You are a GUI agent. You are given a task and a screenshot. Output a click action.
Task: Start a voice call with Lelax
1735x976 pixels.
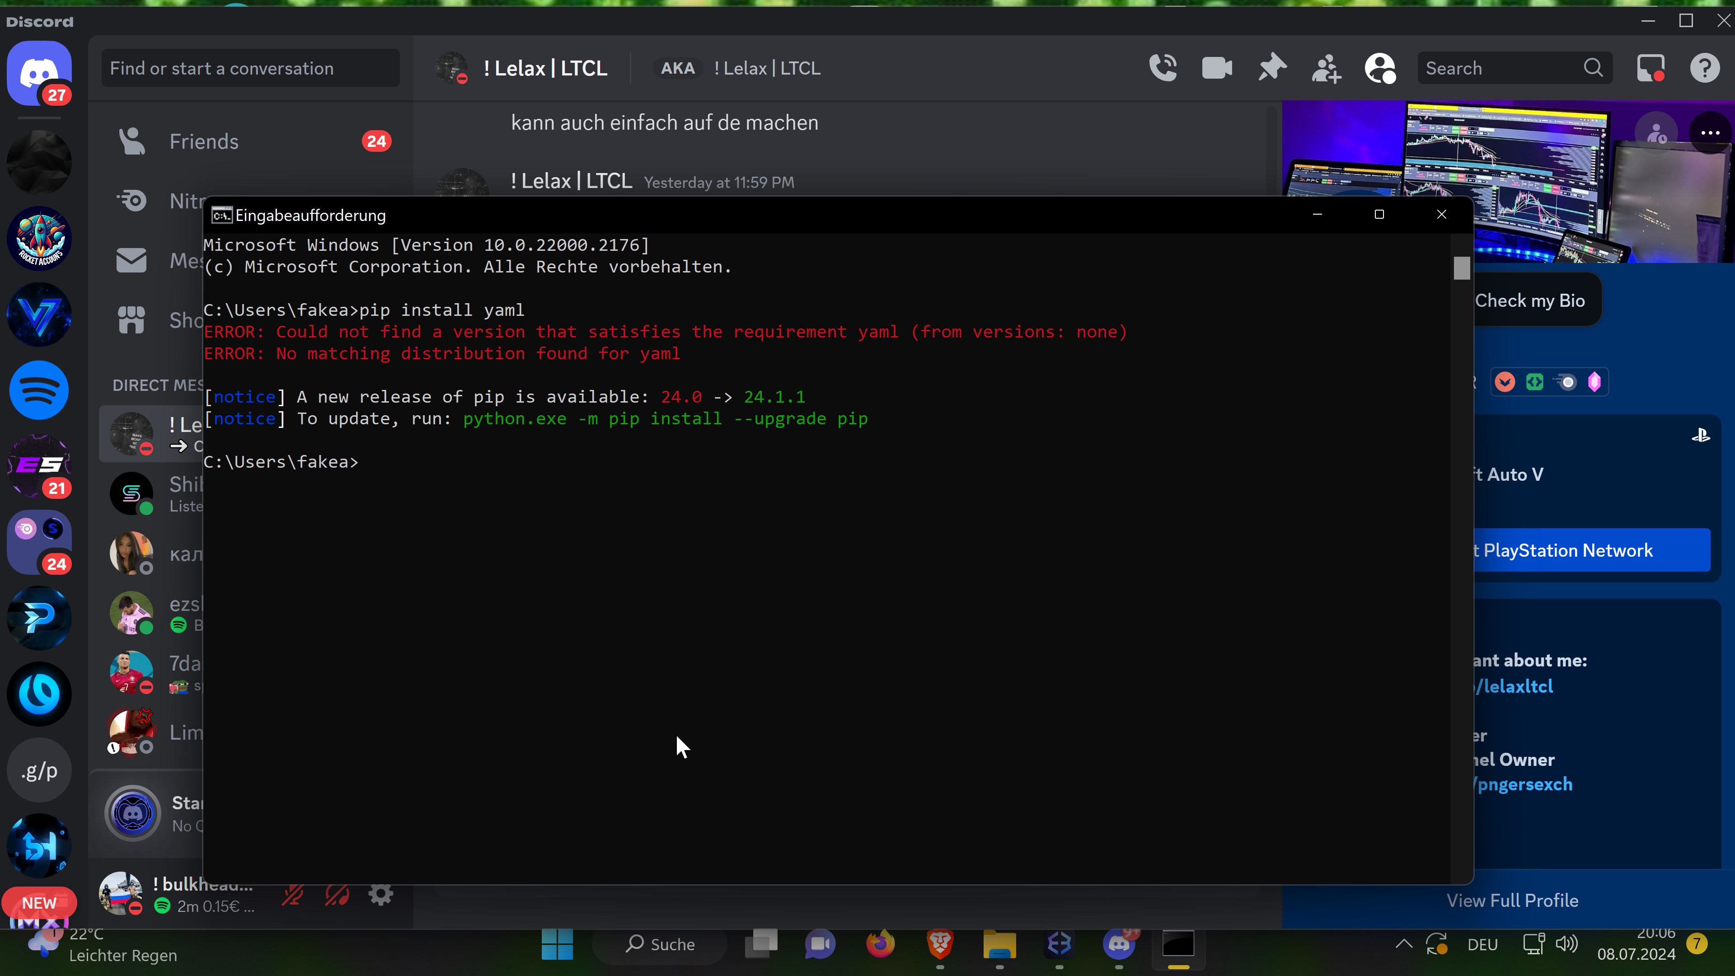coord(1163,68)
